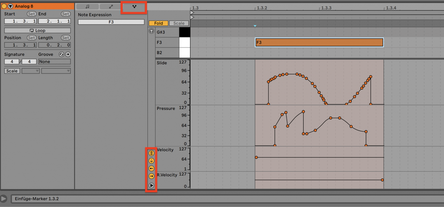Open the Note Expression tab
The width and height of the screenshot is (444, 207).
click(x=134, y=7)
